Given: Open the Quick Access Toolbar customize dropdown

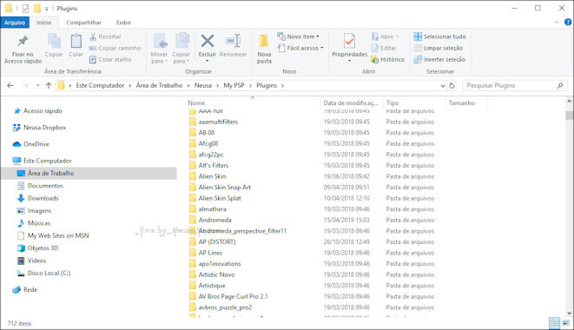Looking at the screenshot, I should coord(47,9).
